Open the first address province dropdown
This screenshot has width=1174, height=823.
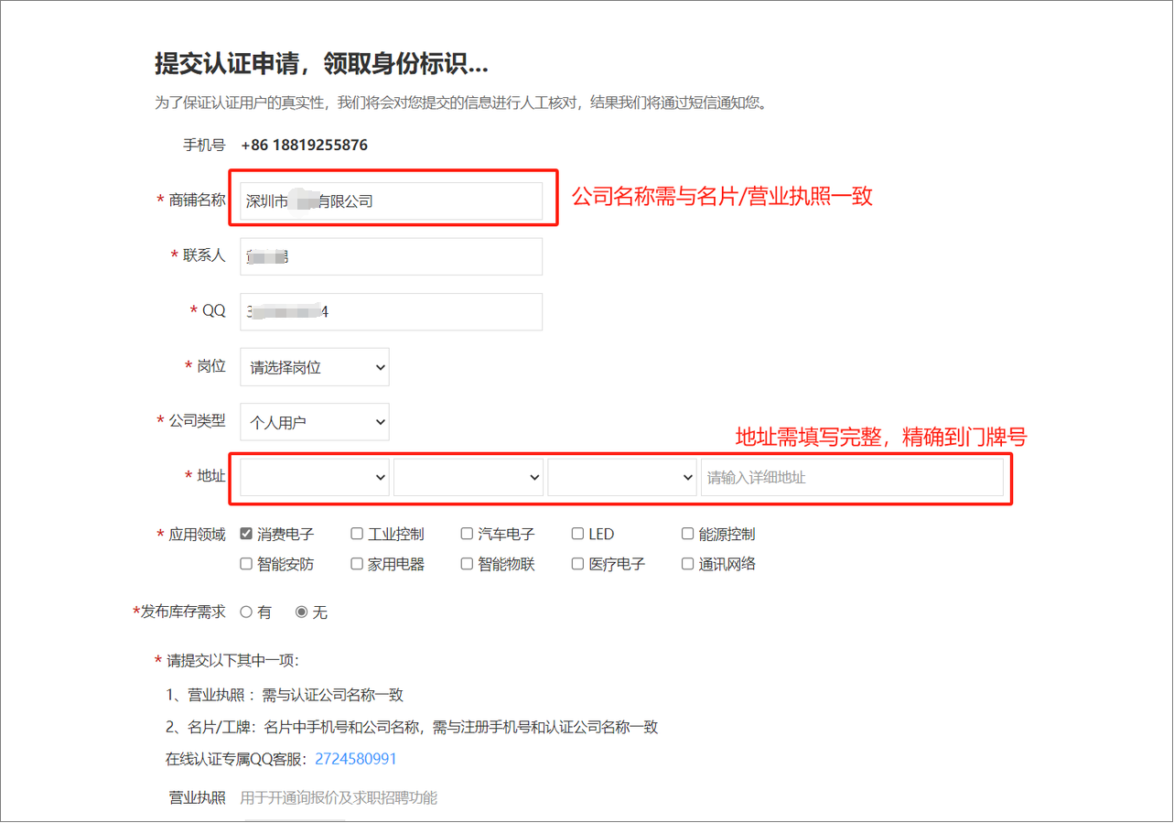point(314,477)
